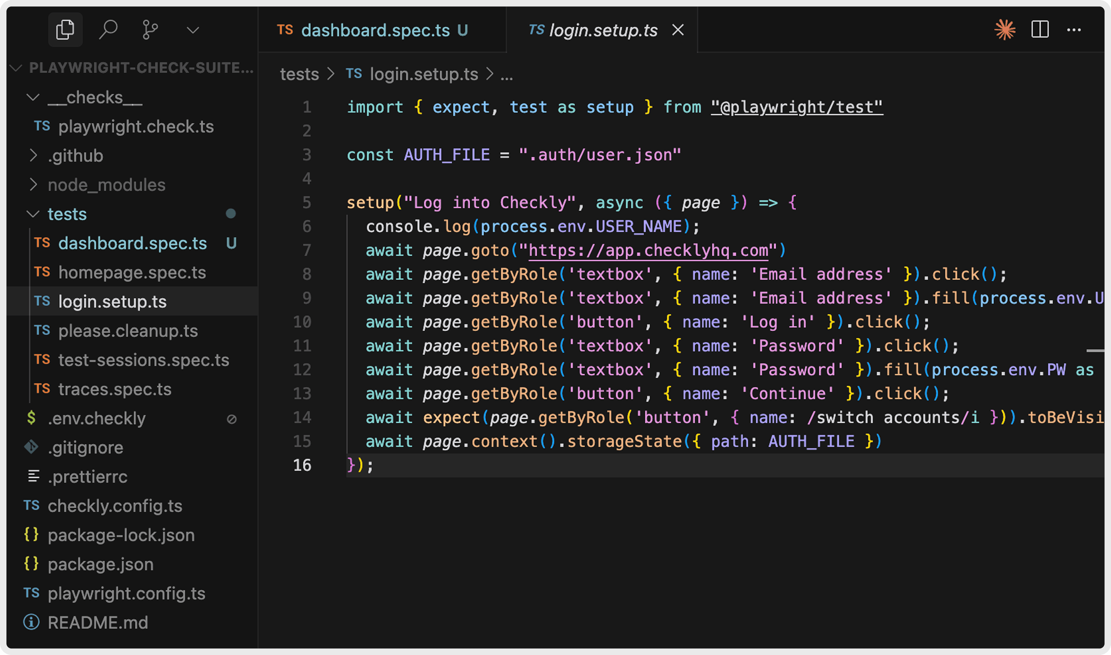Click the .gitignore git file icon
This screenshot has height=655, width=1111.
(x=31, y=447)
